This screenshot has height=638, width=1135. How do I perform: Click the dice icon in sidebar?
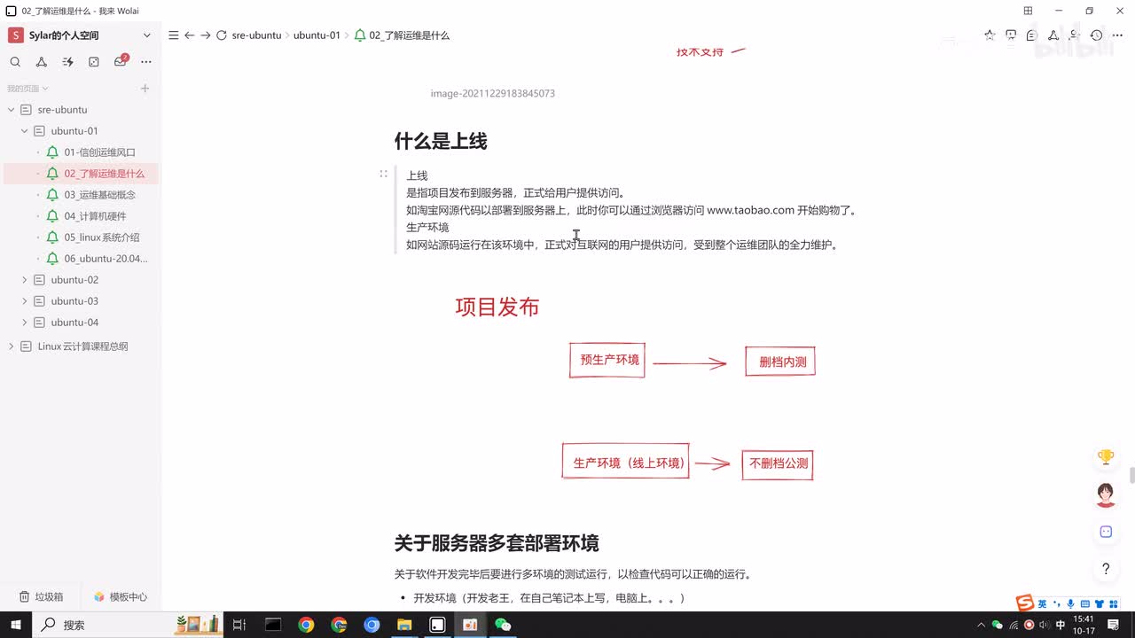pos(94,62)
